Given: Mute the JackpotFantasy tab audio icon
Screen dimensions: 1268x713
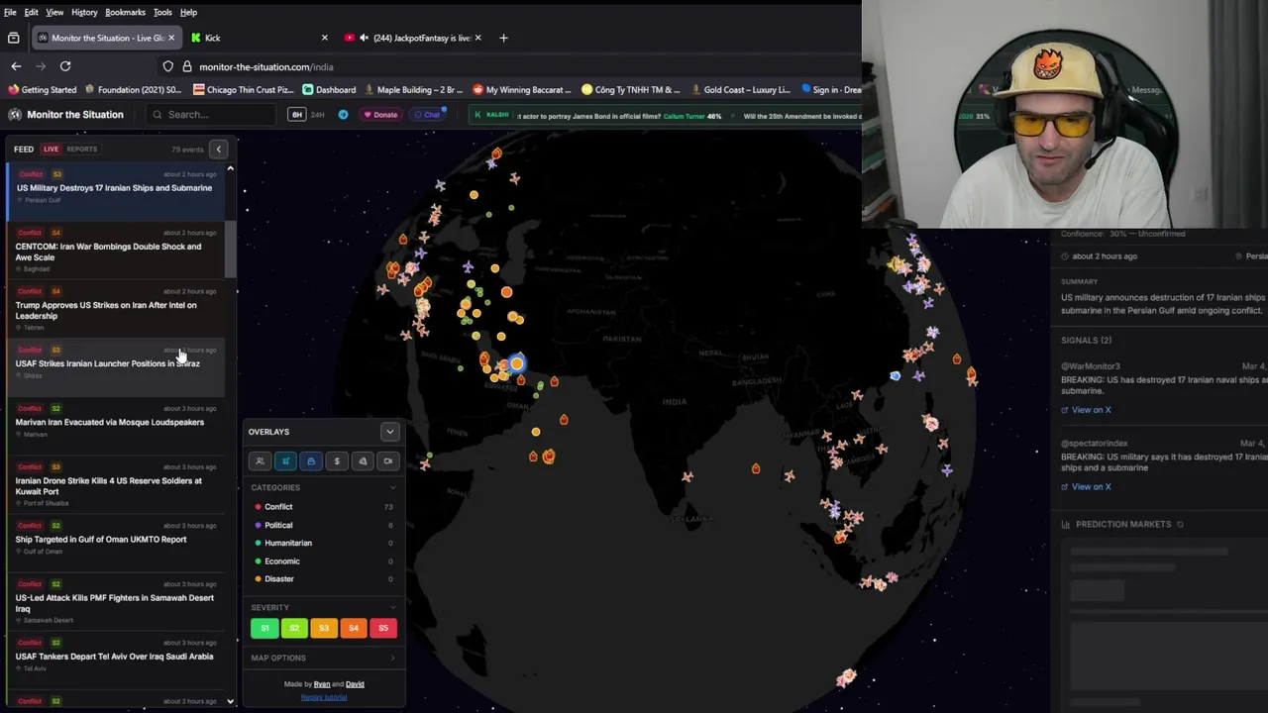Looking at the screenshot, I should pos(364,38).
